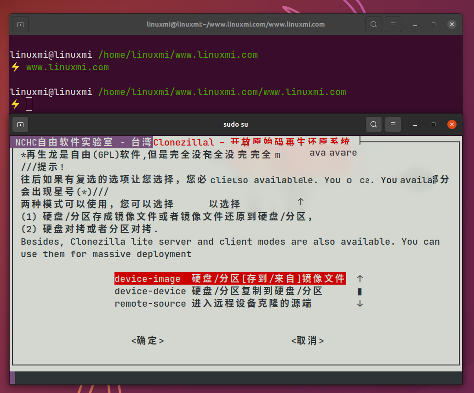Screen dimensions: 474x393
Task: Open new tab in sudo su window
Action: coord(20,125)
